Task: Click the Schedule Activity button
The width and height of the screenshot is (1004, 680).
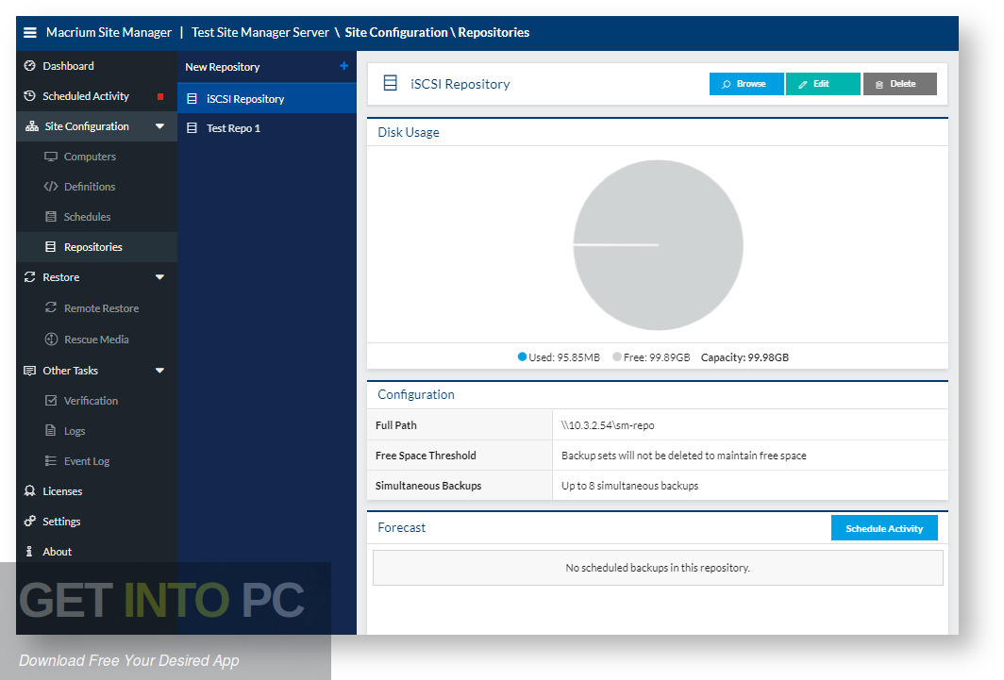Action: coord(884,528)
